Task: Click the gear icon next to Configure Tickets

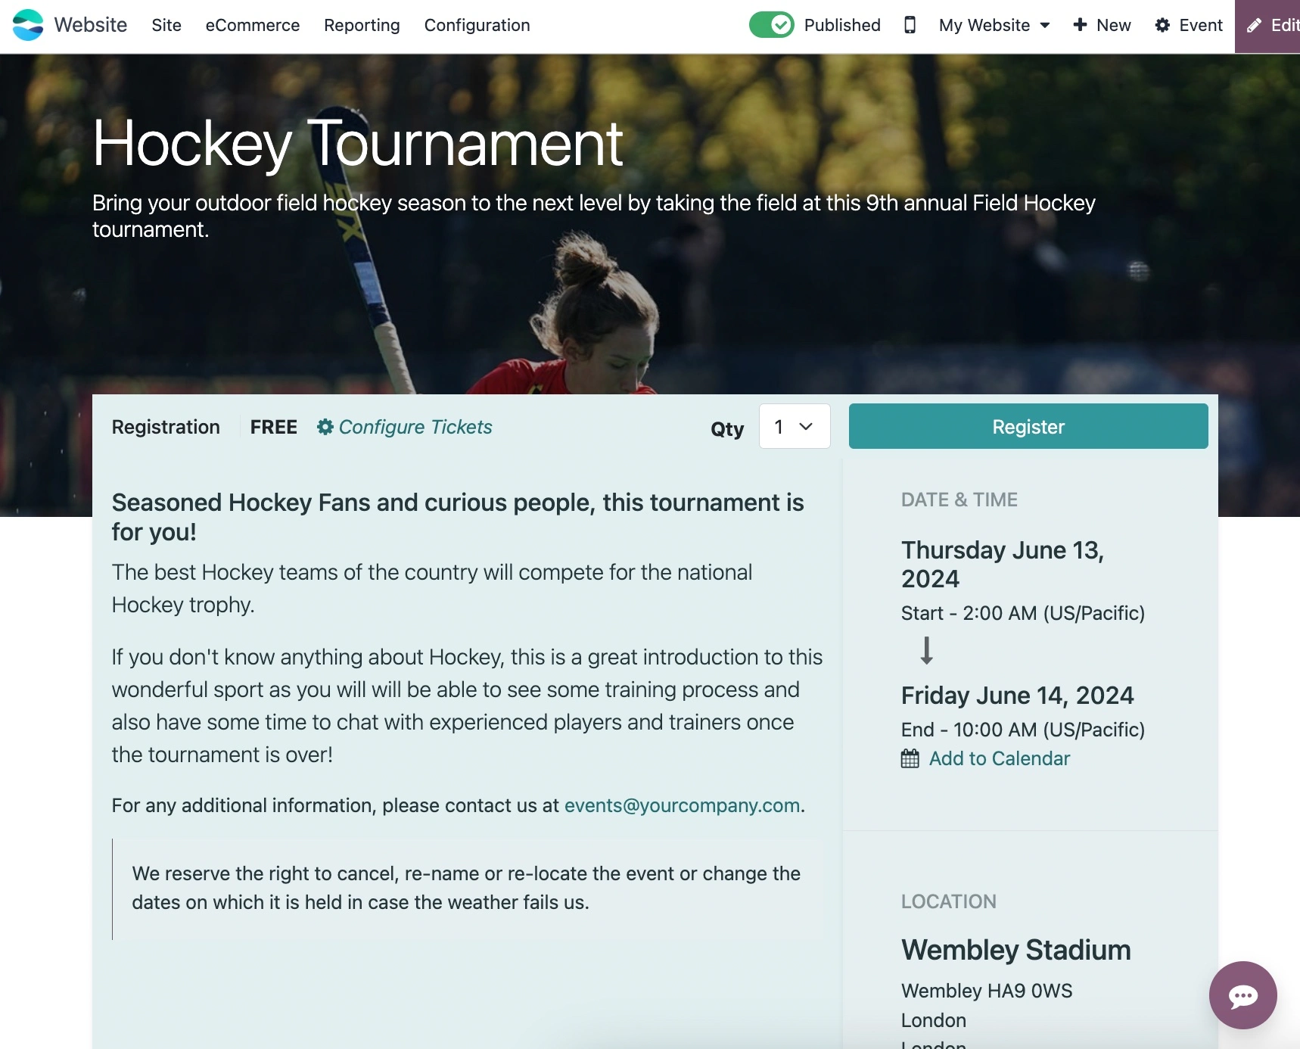Action: point(325,427)
